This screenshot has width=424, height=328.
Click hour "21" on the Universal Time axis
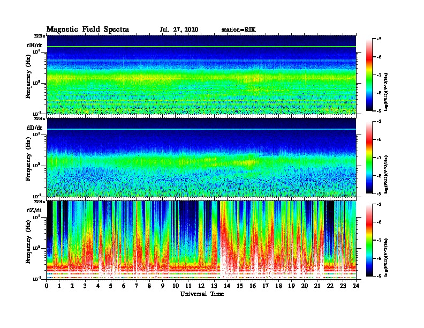pyautogui.click(x=317, y=286)
